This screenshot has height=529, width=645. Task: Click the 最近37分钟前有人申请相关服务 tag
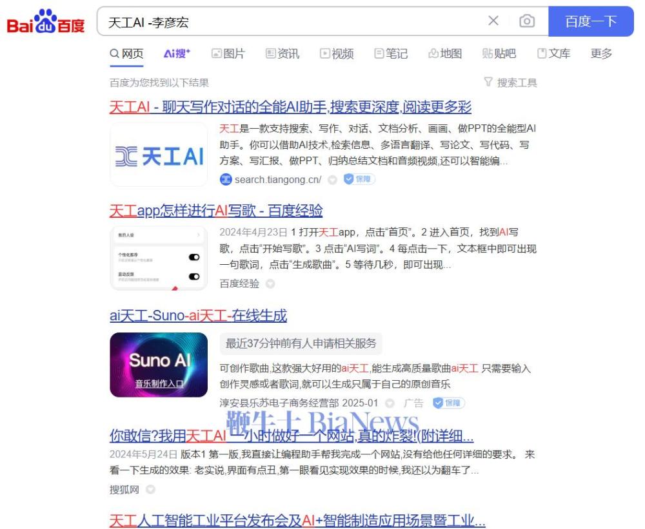[301, 343]
